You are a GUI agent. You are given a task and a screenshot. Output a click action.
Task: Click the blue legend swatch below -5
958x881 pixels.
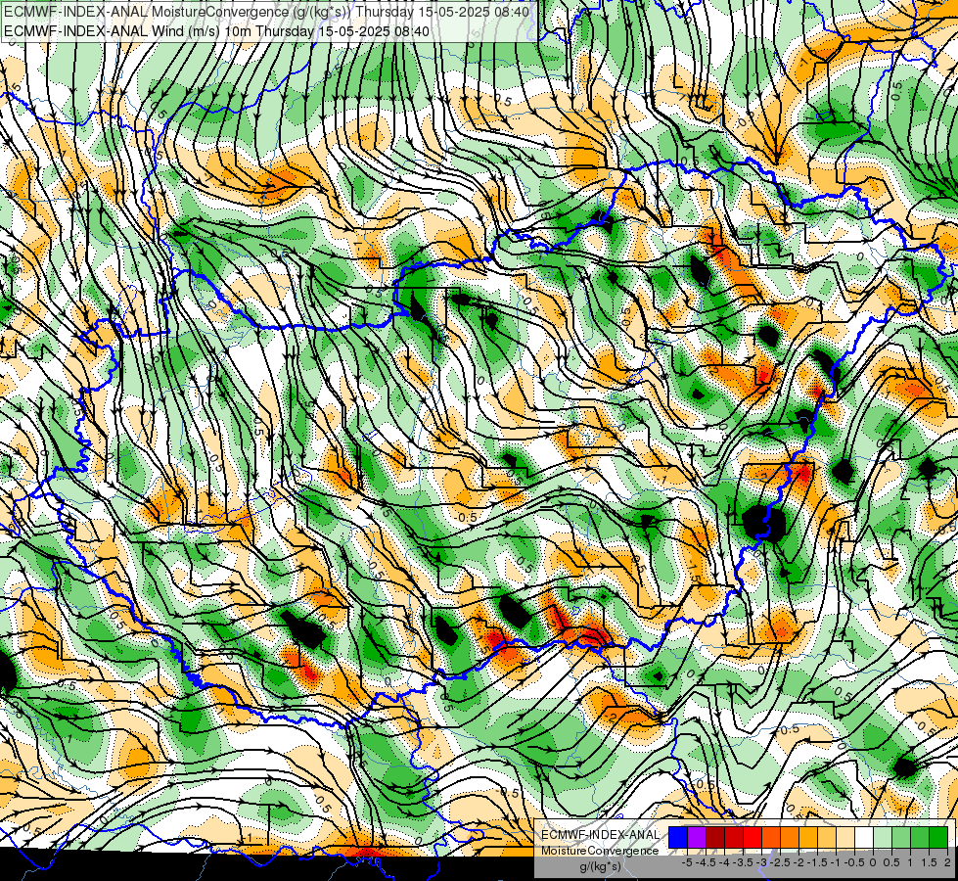click(678, 837)
